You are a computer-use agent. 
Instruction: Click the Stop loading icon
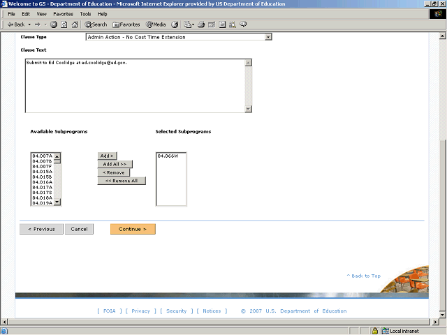(x=54, y=24)
